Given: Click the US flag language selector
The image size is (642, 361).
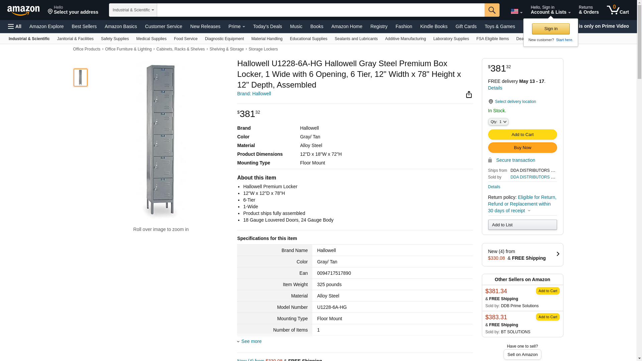Looking at the screenshot, I should click(x=516, y=11).
